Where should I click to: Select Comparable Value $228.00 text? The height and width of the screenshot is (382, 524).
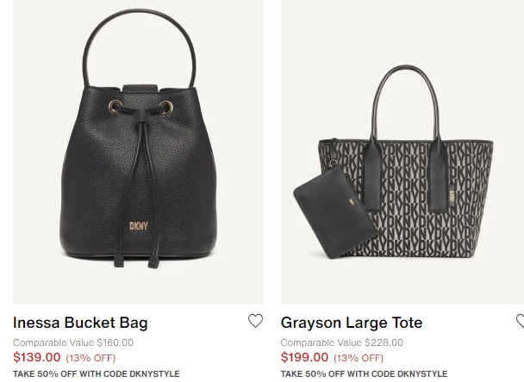[x=342, y=342]
